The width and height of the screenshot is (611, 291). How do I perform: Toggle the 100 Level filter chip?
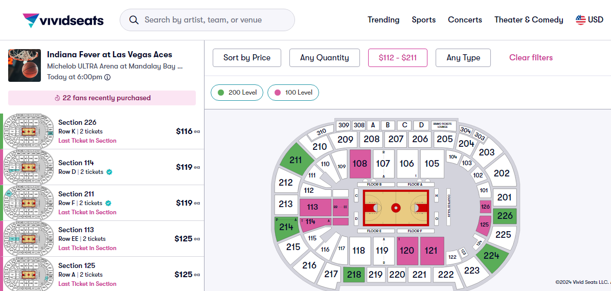tap(293, 93)
